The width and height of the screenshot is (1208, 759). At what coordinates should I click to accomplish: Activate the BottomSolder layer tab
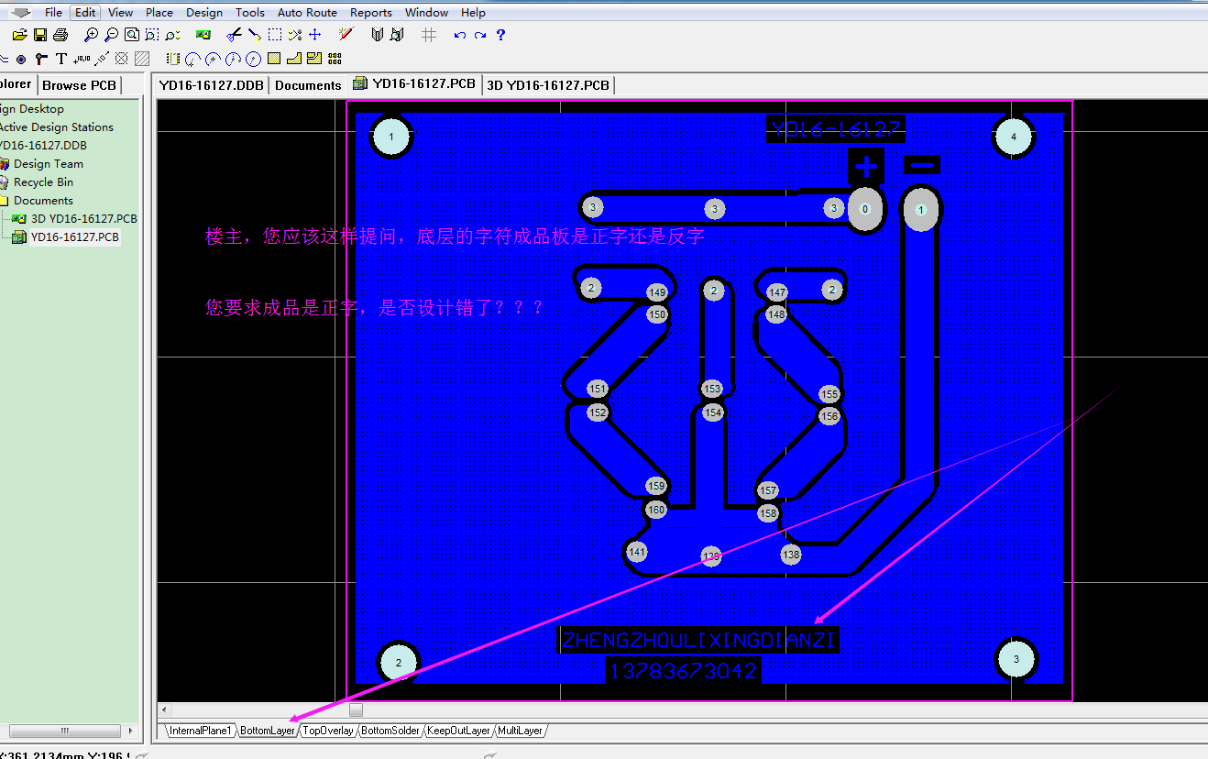[x=390, y=731]
